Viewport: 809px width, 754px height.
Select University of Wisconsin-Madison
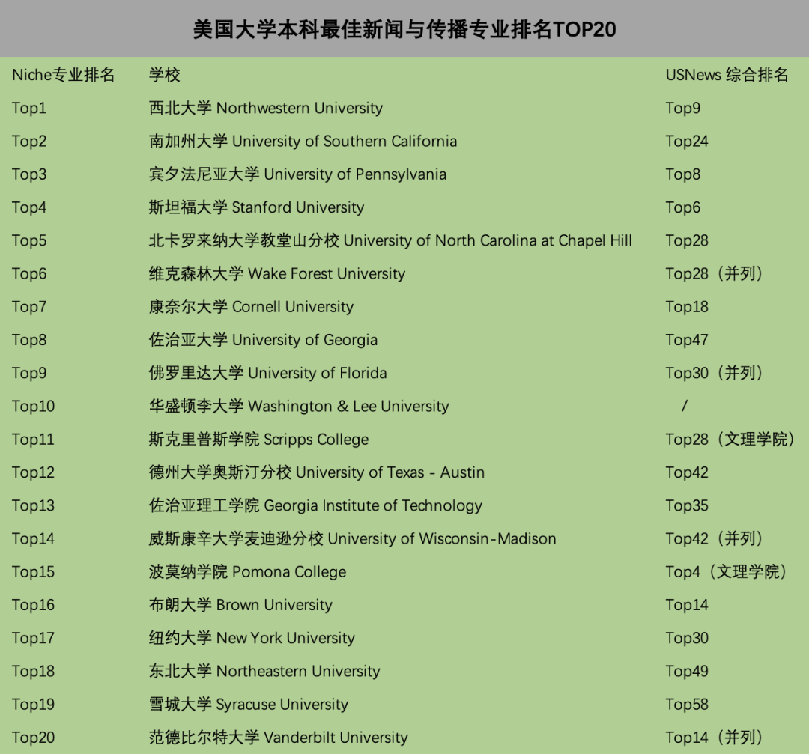442,539
